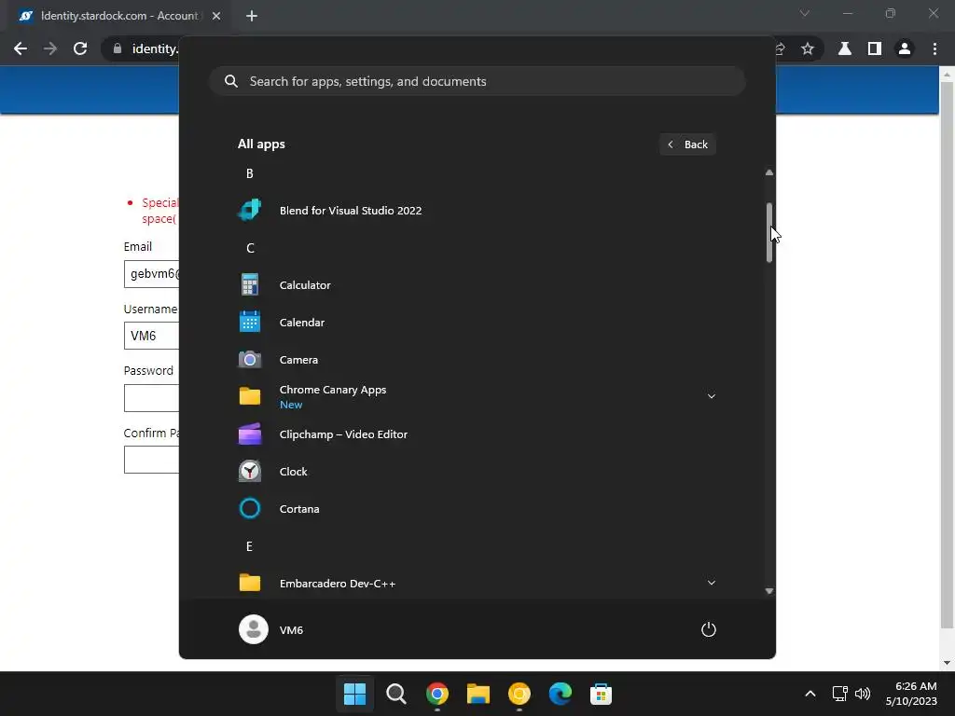Open Chrome Canary from taskbar
This screenshot has height=716, width=955.
coord(519,694)
